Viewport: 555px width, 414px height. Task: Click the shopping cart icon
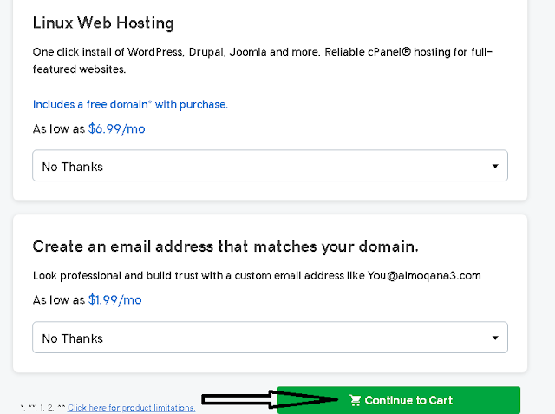coord(355,400)
